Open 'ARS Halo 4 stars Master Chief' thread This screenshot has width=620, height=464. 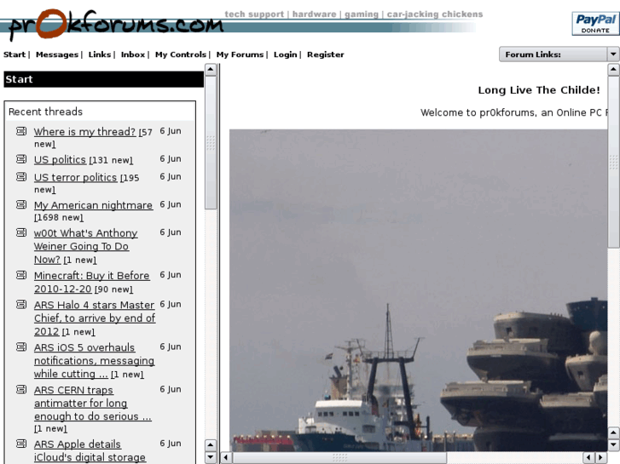pyautogui.click(x=95, y=318)
